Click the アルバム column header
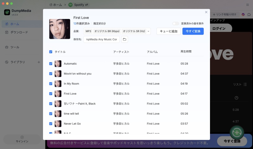The width and height of the screenshot is (253, 149). point(152,52)
